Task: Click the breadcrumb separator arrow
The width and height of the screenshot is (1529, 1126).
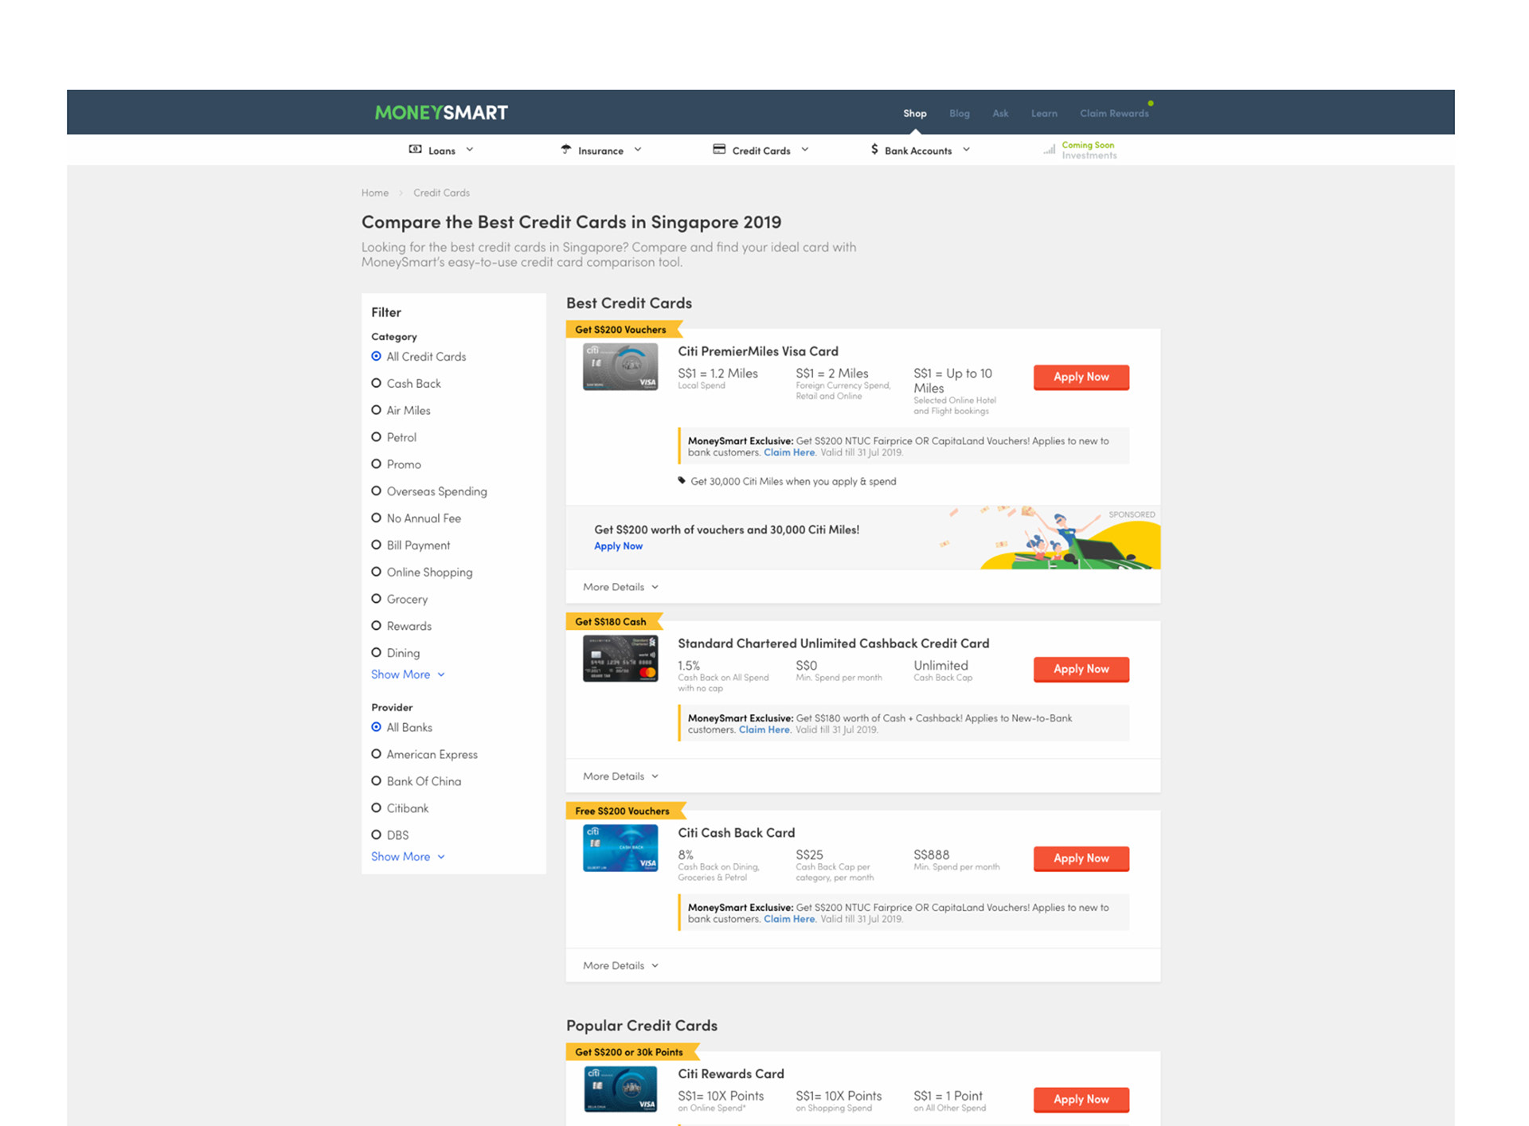Action: click(x=401, y=193)
